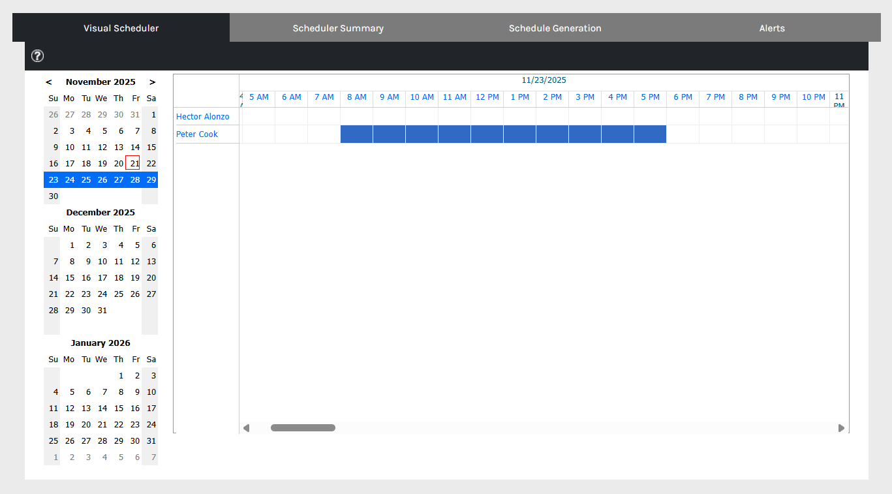
Task: Click the 9 AM time header
Action: click(390, 97)
